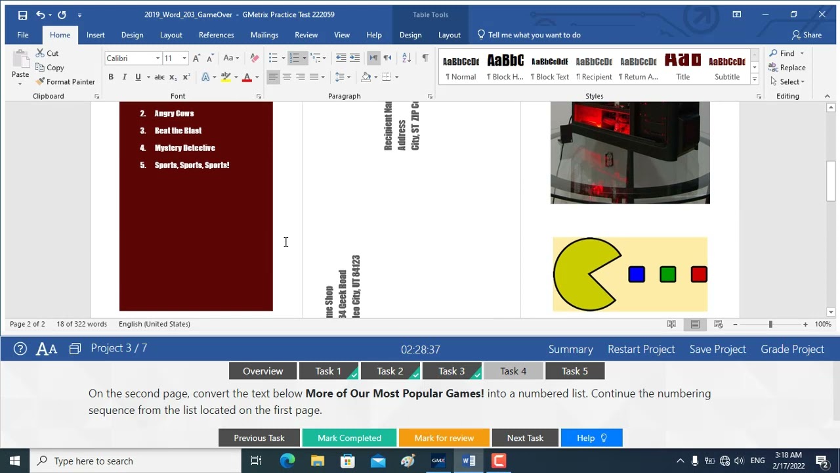Toggle Align Right
The image size is (840, 473).
(x=301, y=77)
